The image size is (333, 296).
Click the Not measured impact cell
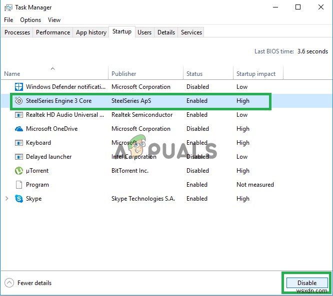coord(255,185)
